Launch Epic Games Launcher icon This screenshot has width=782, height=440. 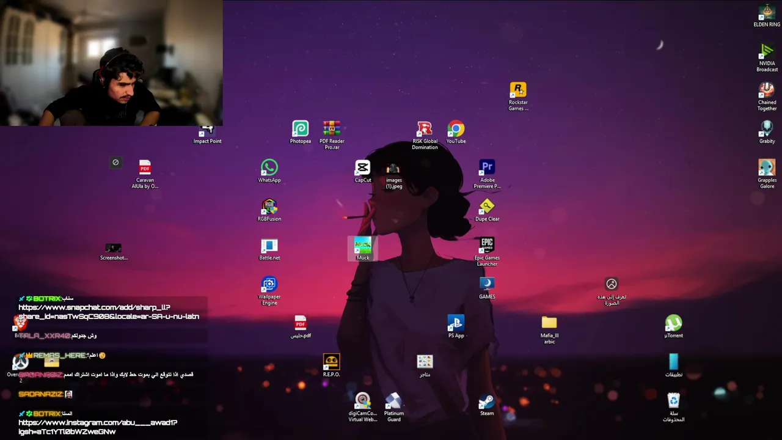pyautogui.click(x=487, y=252)
